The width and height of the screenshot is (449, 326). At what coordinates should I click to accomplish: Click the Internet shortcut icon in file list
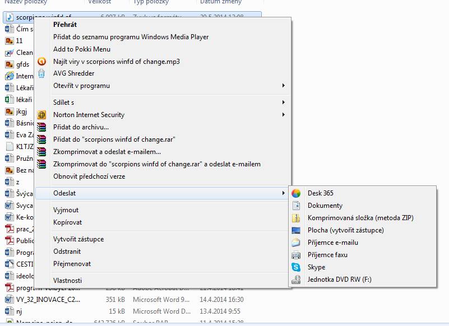point(10,76)
